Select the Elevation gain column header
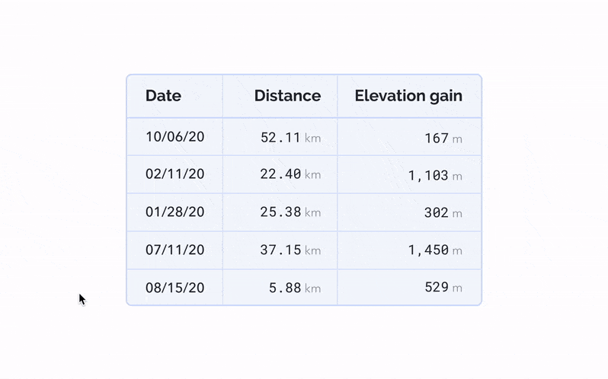The image size is (608, 379). click(408, 96)
